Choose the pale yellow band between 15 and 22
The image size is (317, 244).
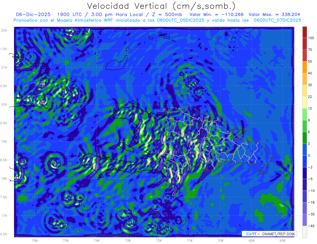click(305, 102)
